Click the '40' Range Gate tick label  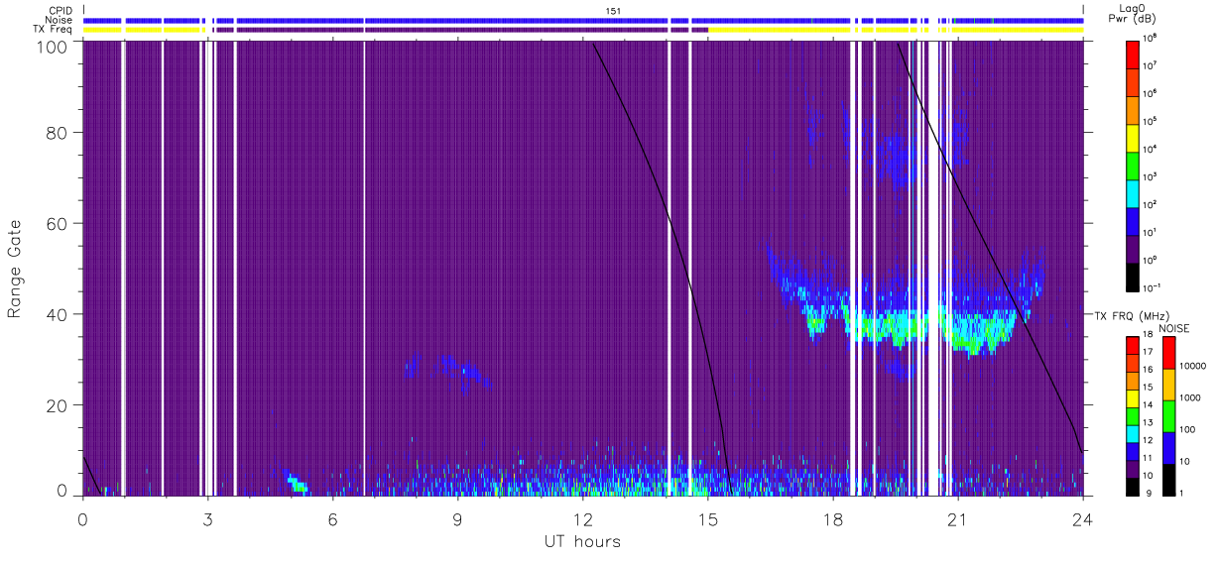(x=56, y=314)
